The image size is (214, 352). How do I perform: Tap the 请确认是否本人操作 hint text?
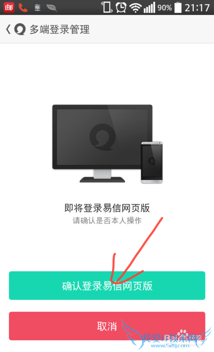pyautogui.click(x=107, y=220)
